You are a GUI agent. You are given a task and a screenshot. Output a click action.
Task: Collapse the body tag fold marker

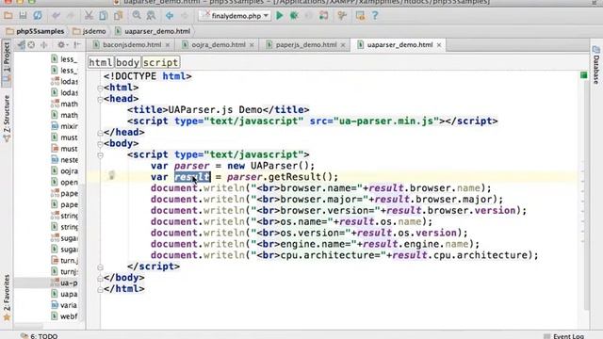point(100,144)
